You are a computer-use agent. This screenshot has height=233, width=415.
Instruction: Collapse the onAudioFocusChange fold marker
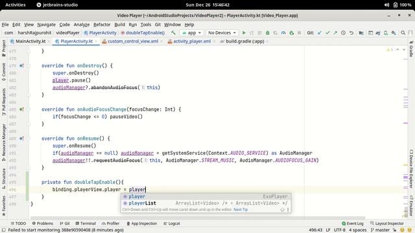(29, 109)
